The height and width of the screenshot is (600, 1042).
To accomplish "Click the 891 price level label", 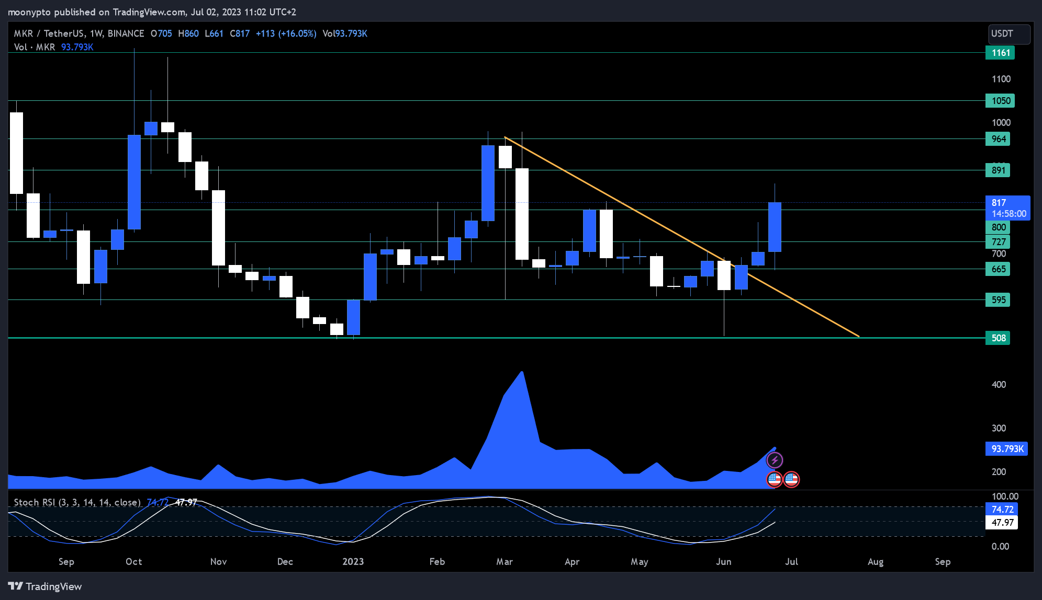I will pyautogui.click(x=998, y=170).
